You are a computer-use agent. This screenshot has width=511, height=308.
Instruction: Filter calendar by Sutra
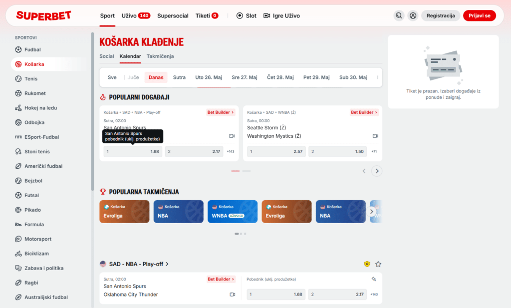[x=179, y=77]
